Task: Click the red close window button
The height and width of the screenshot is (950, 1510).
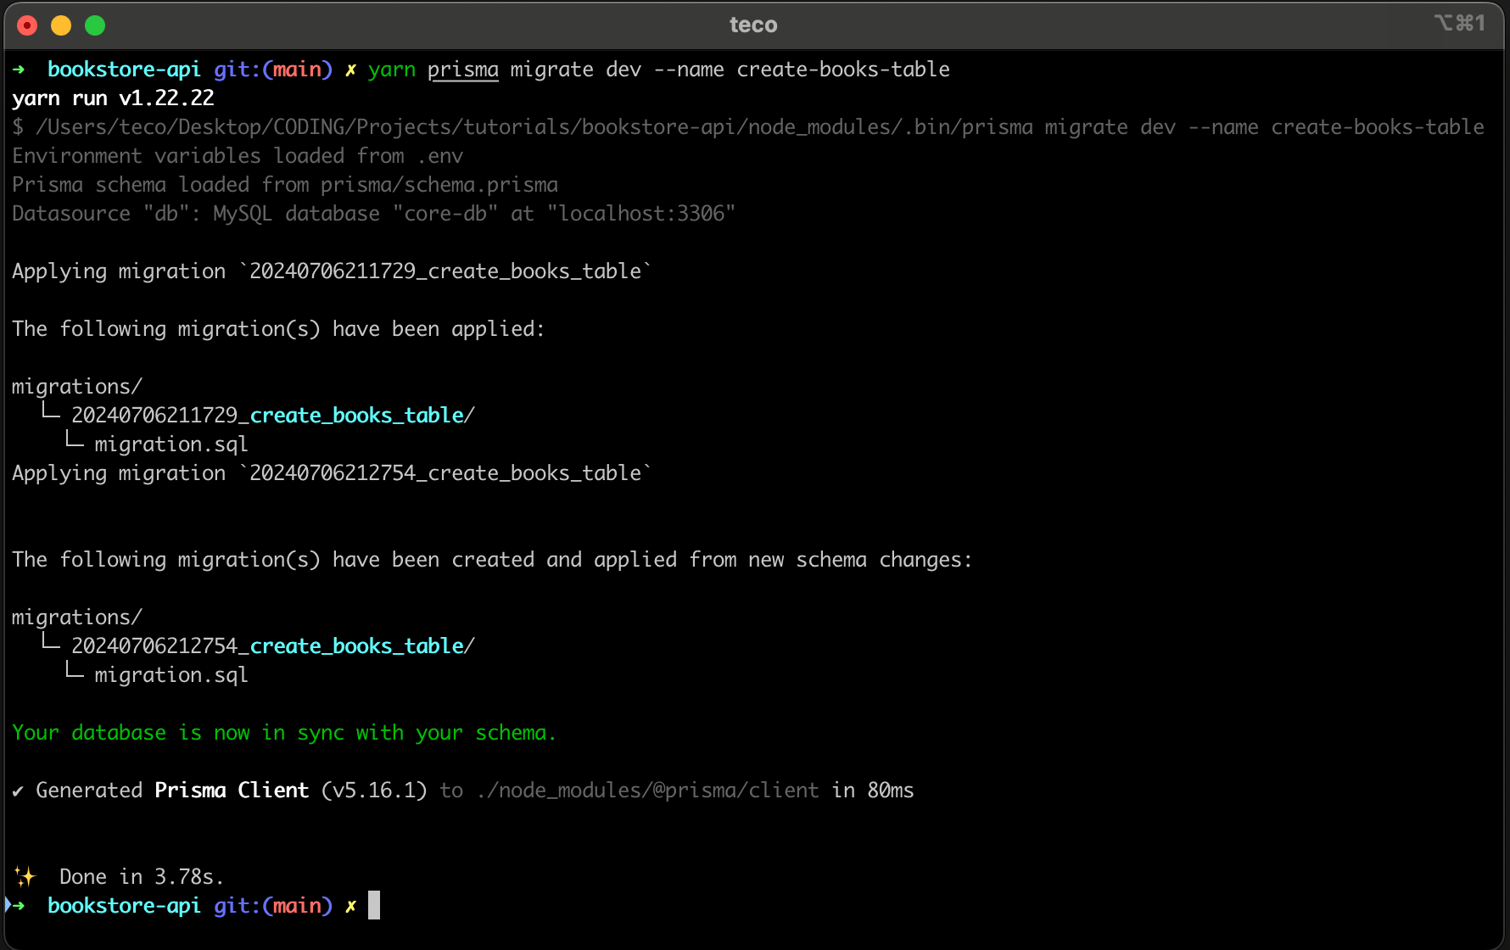Action: coord(27,25)
